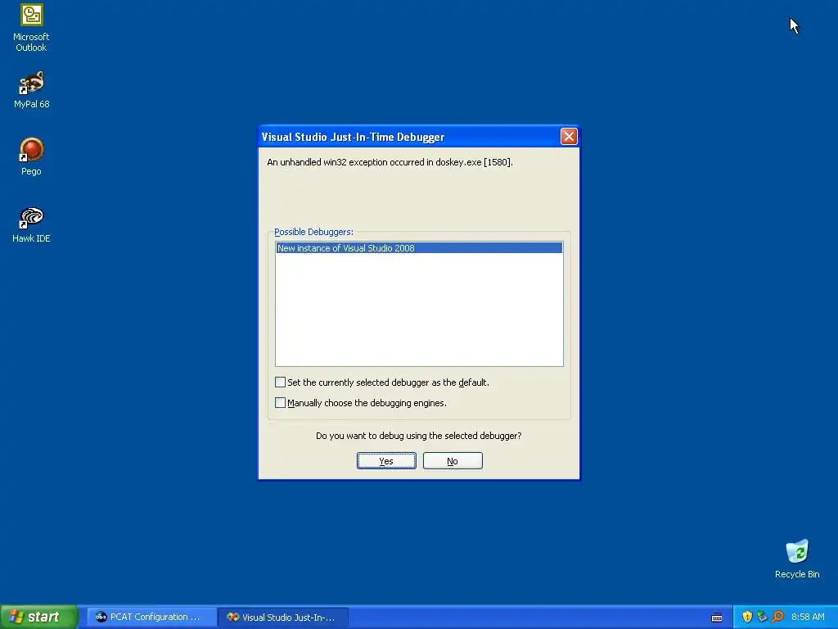This screenshot has height=629, width=838.
Task: Click Yes to debug with selected debugger
Action: 386,460
